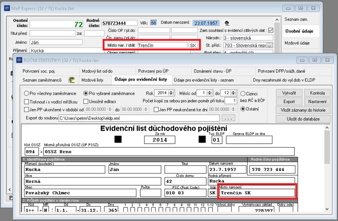Click Typ ELDP field 01
The width and height of the screenshot is (338, 221).
pyautogui.click(x=217, y=140)
